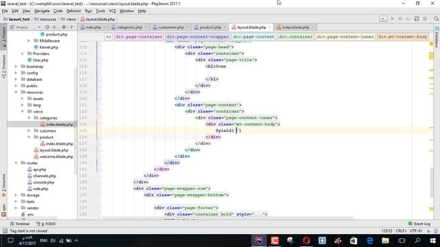Screen dimensions: 440x247
Task: Click the Debug icon in top toolbar
Action: [x=400, y=19]
